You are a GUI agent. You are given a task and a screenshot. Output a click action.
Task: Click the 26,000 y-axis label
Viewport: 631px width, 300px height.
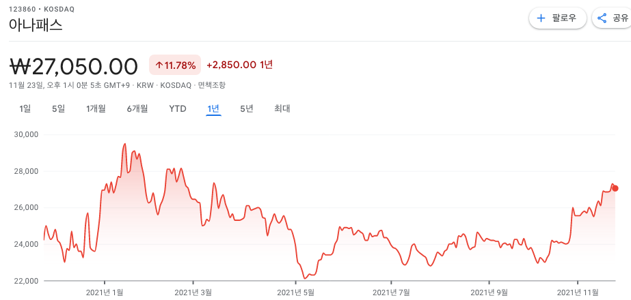[x=25, y=208]
